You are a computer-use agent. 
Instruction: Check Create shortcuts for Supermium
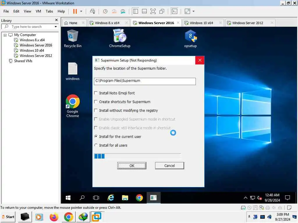click(x=96, y=102)
